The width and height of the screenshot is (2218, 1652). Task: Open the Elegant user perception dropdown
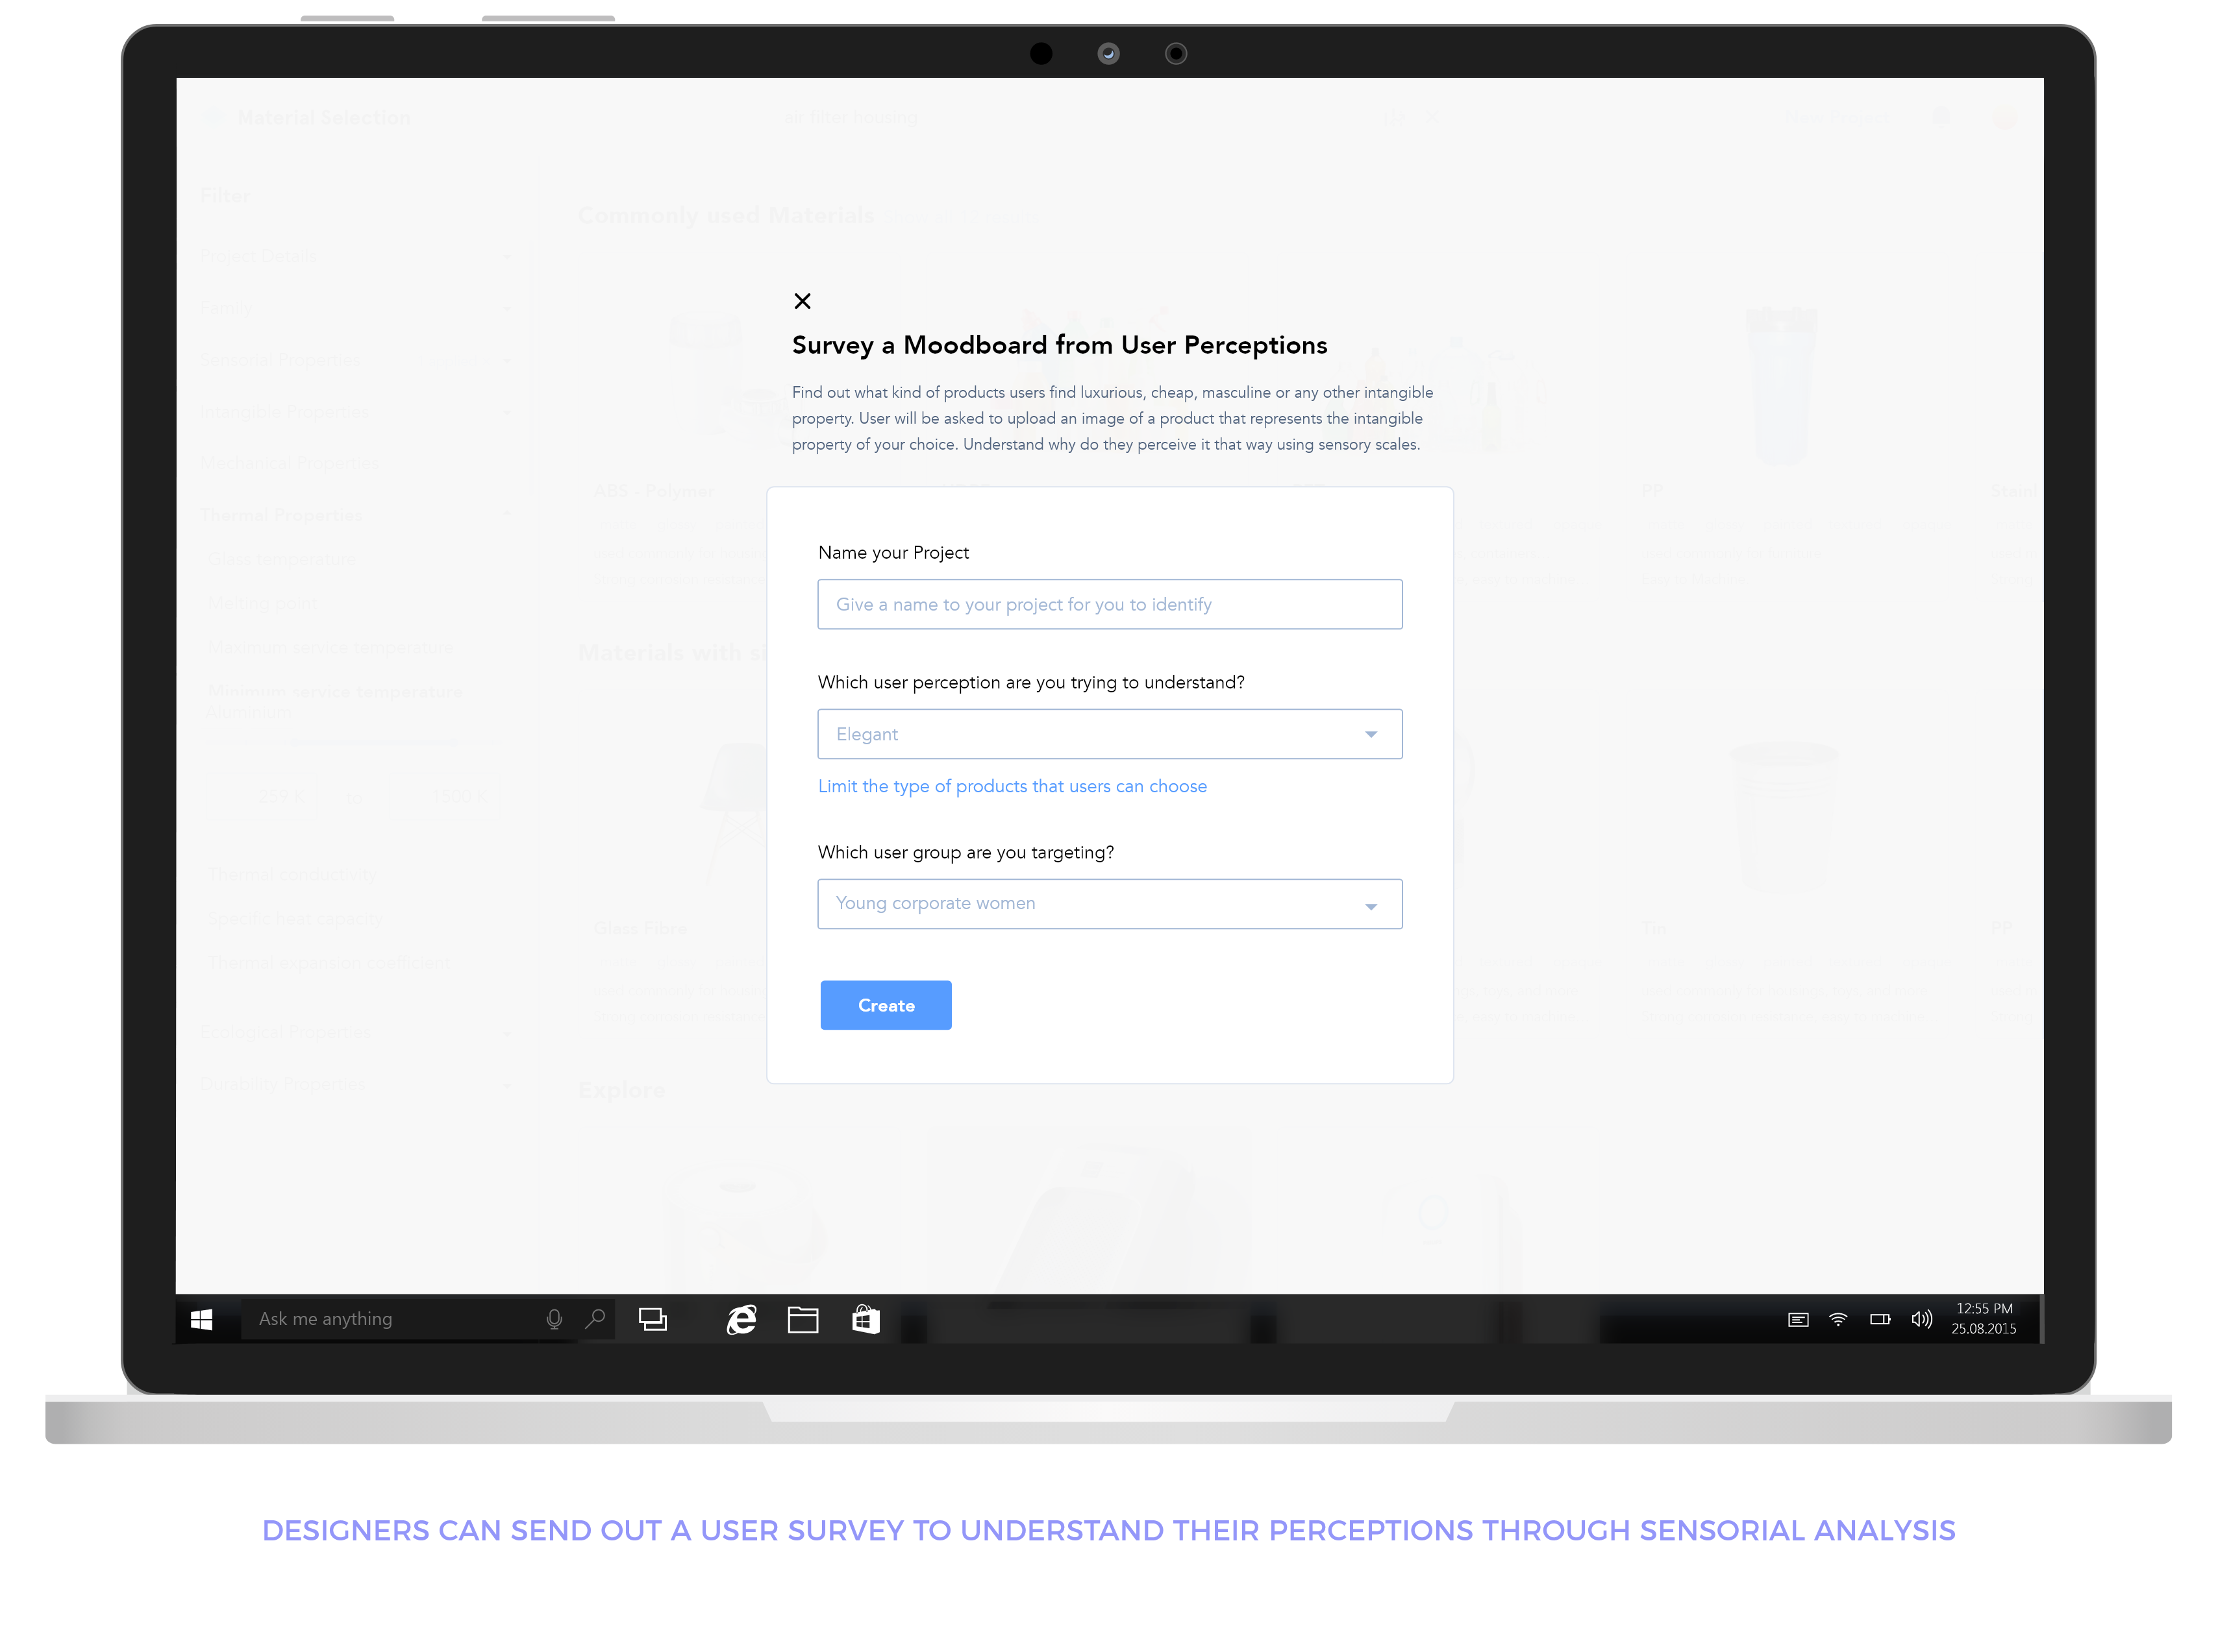1108,734
